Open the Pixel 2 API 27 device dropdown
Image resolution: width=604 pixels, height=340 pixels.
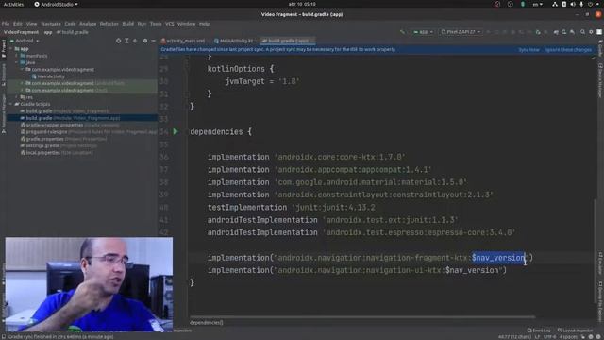tap(461, 32)
